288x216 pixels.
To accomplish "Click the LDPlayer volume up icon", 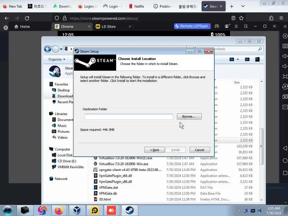I will (x=285, y=56).
